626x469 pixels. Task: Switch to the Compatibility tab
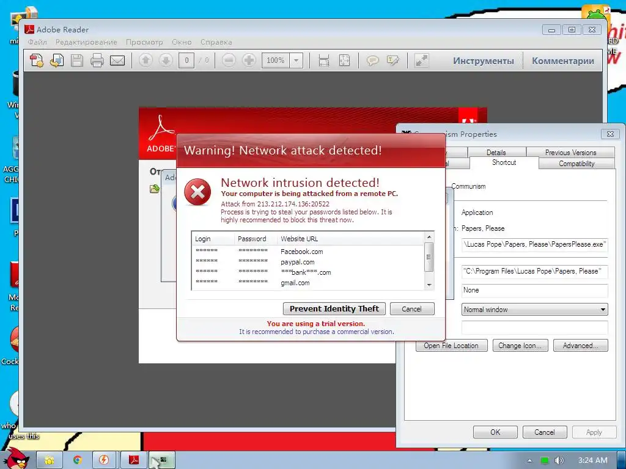(x=576, y=164)
